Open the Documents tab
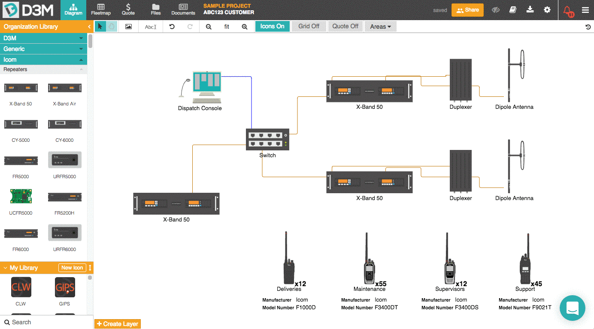Image resolution: width=594 pixels, height=329 pixels. click(x=183, y=10)
